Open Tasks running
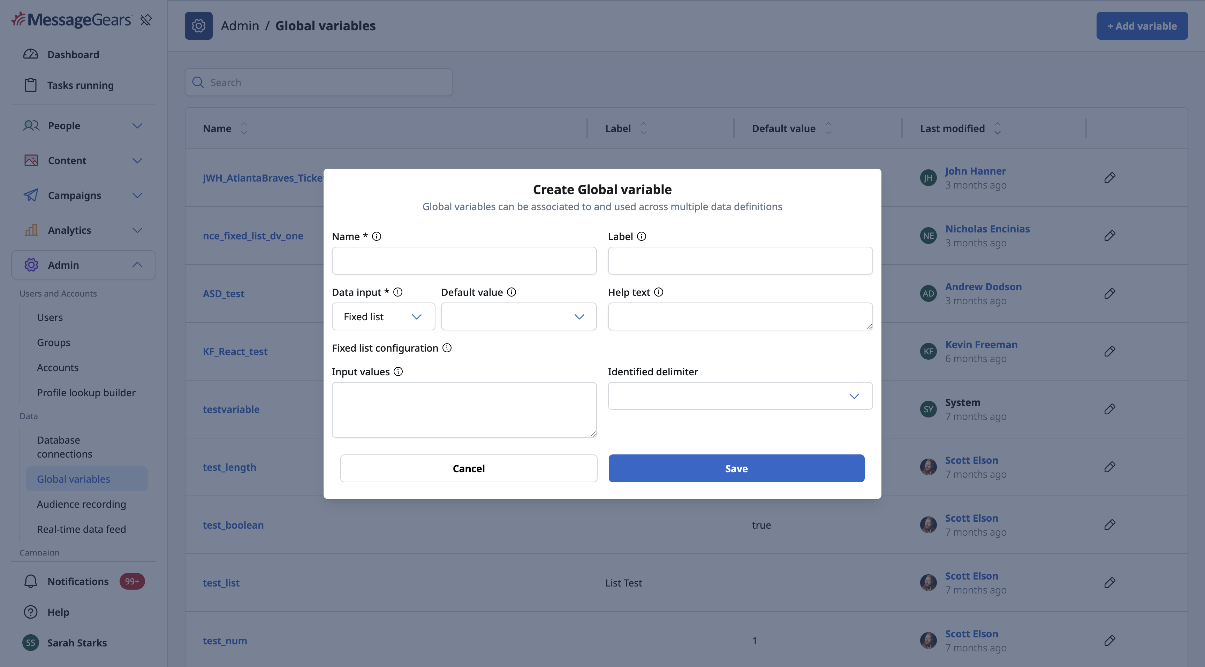1205x667 pixels. [80, 85]
